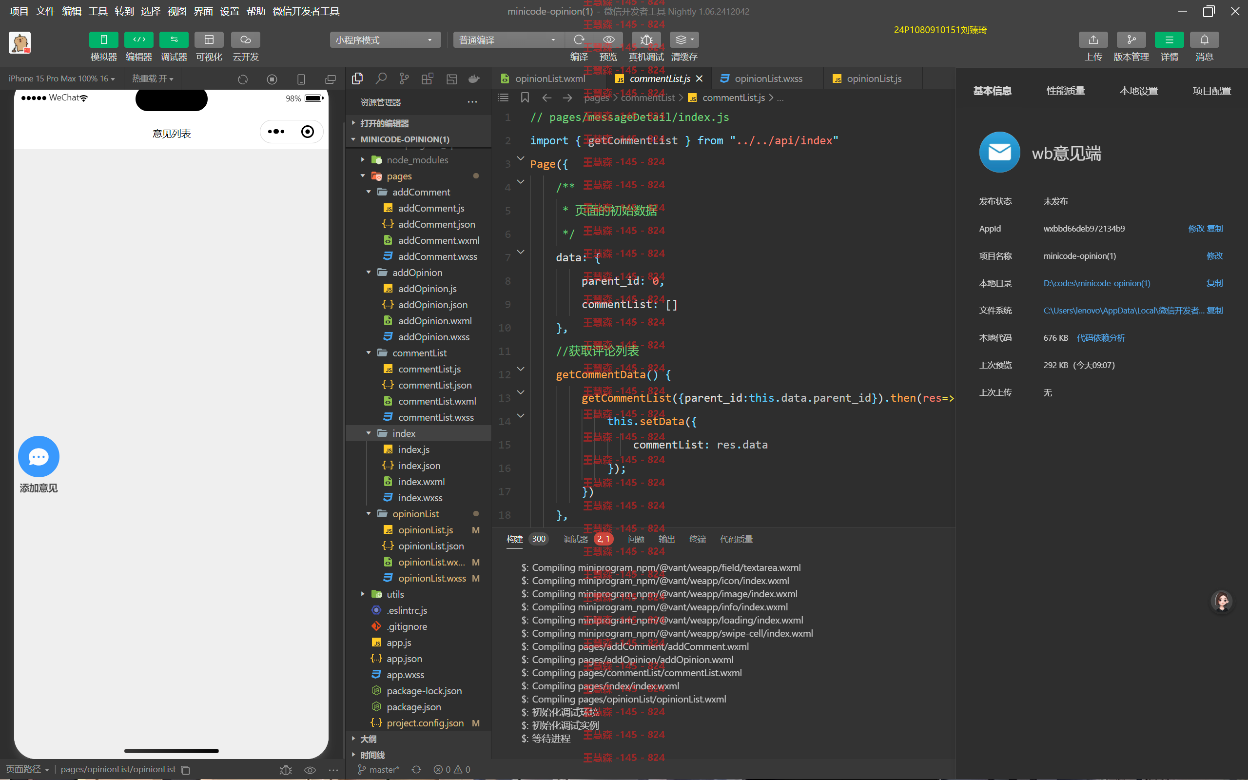Click the simulator capsule menu dots
Image resolution: width=1248 pixels, height=780 pixels.
point(276,132)
